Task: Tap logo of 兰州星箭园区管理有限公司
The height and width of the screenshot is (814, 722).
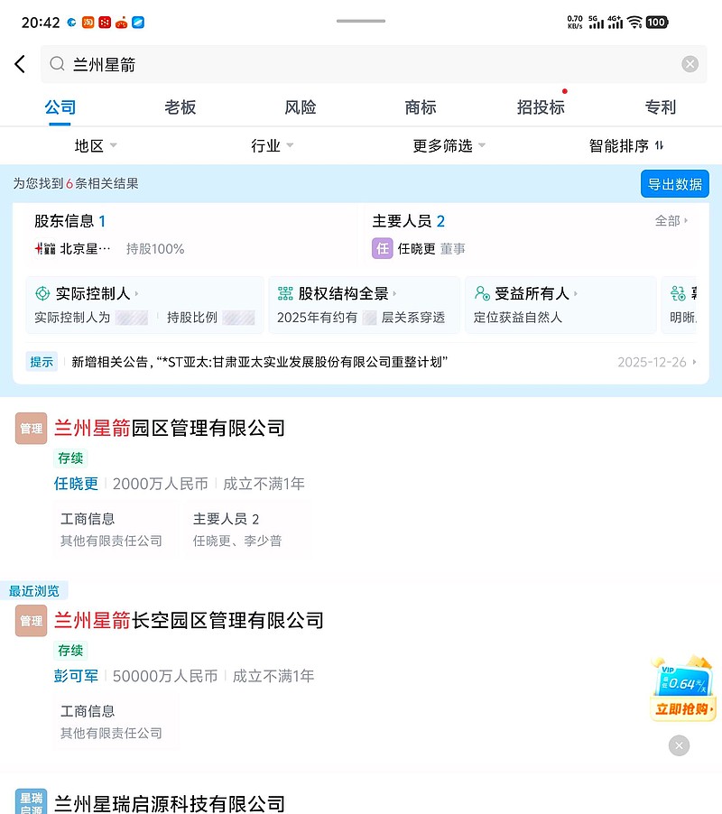Action: [x=32, y=429]
